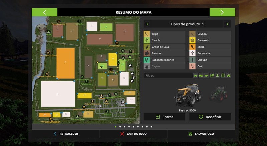Toggle the gears production filter icon
Screen dimensions: 267x146
pos(212,76)
